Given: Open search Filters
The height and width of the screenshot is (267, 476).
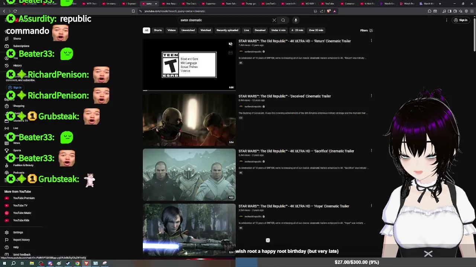Looking at the screenshot, I should tap(366, 30).
